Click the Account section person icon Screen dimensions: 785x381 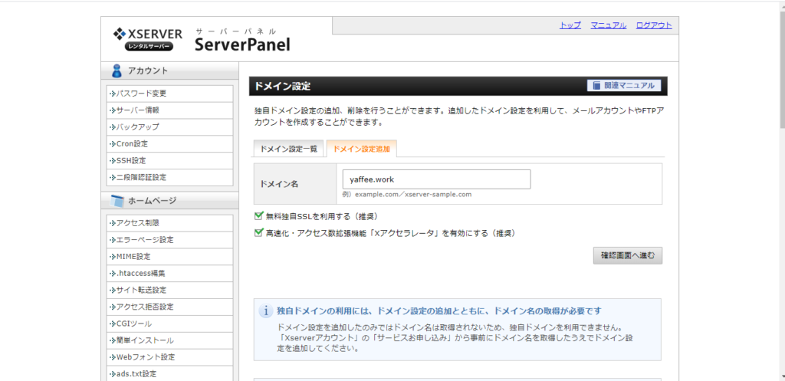tap(117, 71)
